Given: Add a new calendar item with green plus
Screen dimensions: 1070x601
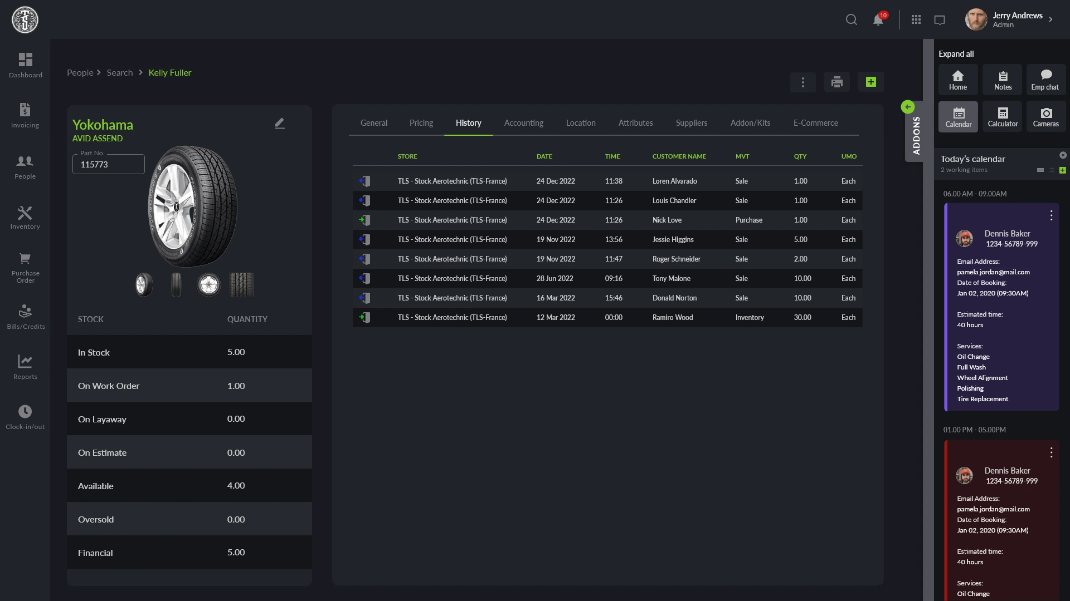Looking at the screenshot, I should click(x=1063, y=170).
